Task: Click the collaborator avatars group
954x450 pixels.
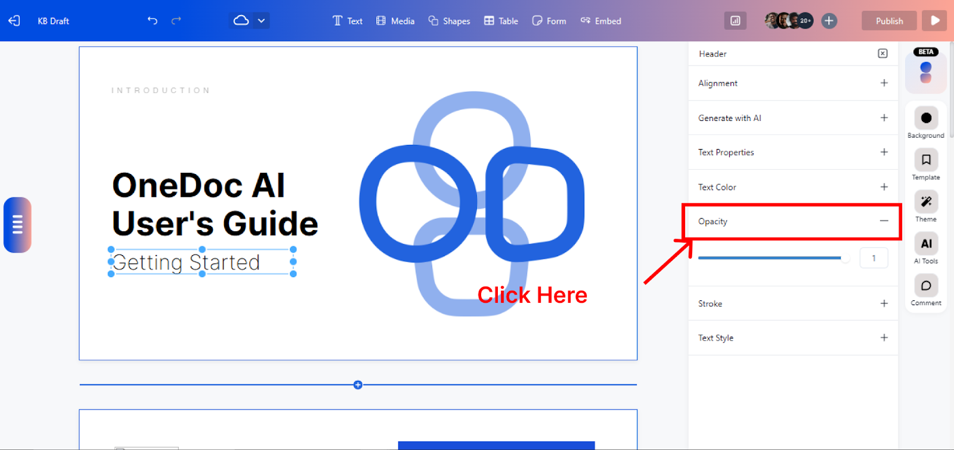Action: [788, 21]
